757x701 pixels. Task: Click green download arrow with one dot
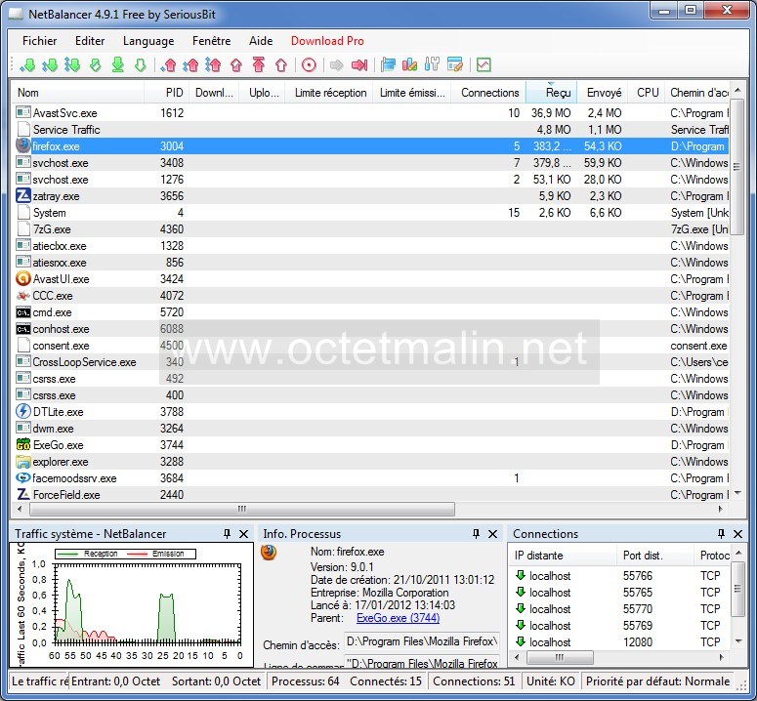[27, 64]
